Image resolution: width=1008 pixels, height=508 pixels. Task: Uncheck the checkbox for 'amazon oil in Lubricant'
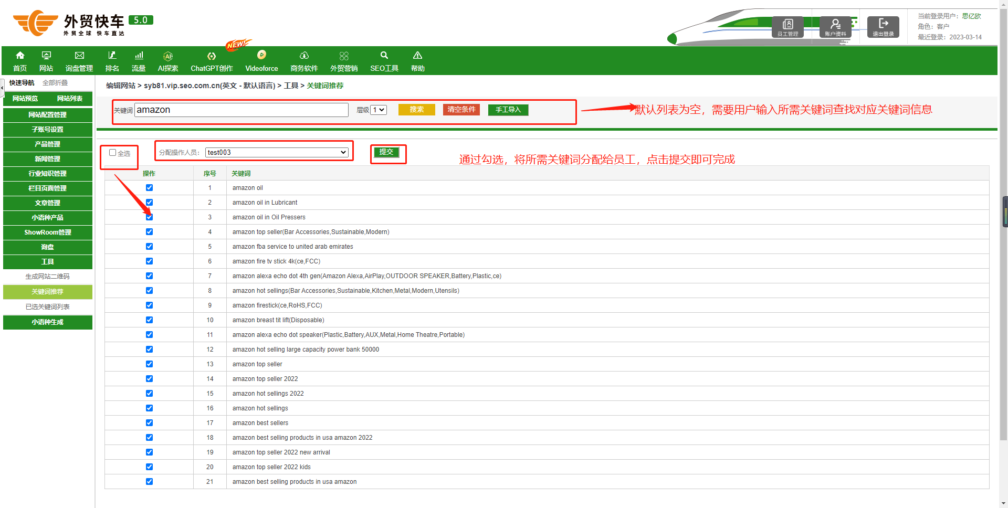(149, 203)
